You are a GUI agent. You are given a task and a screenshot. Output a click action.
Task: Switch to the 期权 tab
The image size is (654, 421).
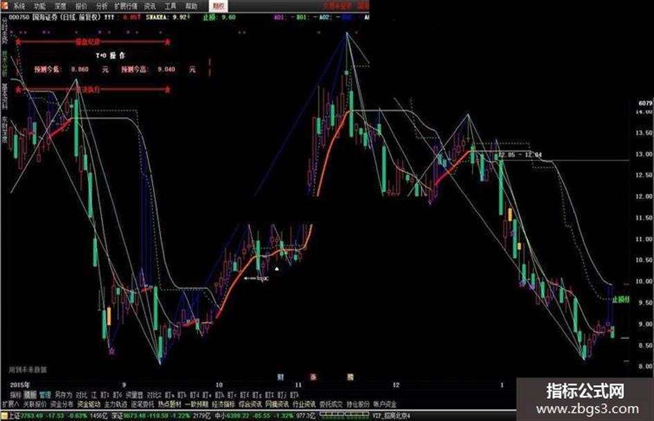(x=218, y=6)
